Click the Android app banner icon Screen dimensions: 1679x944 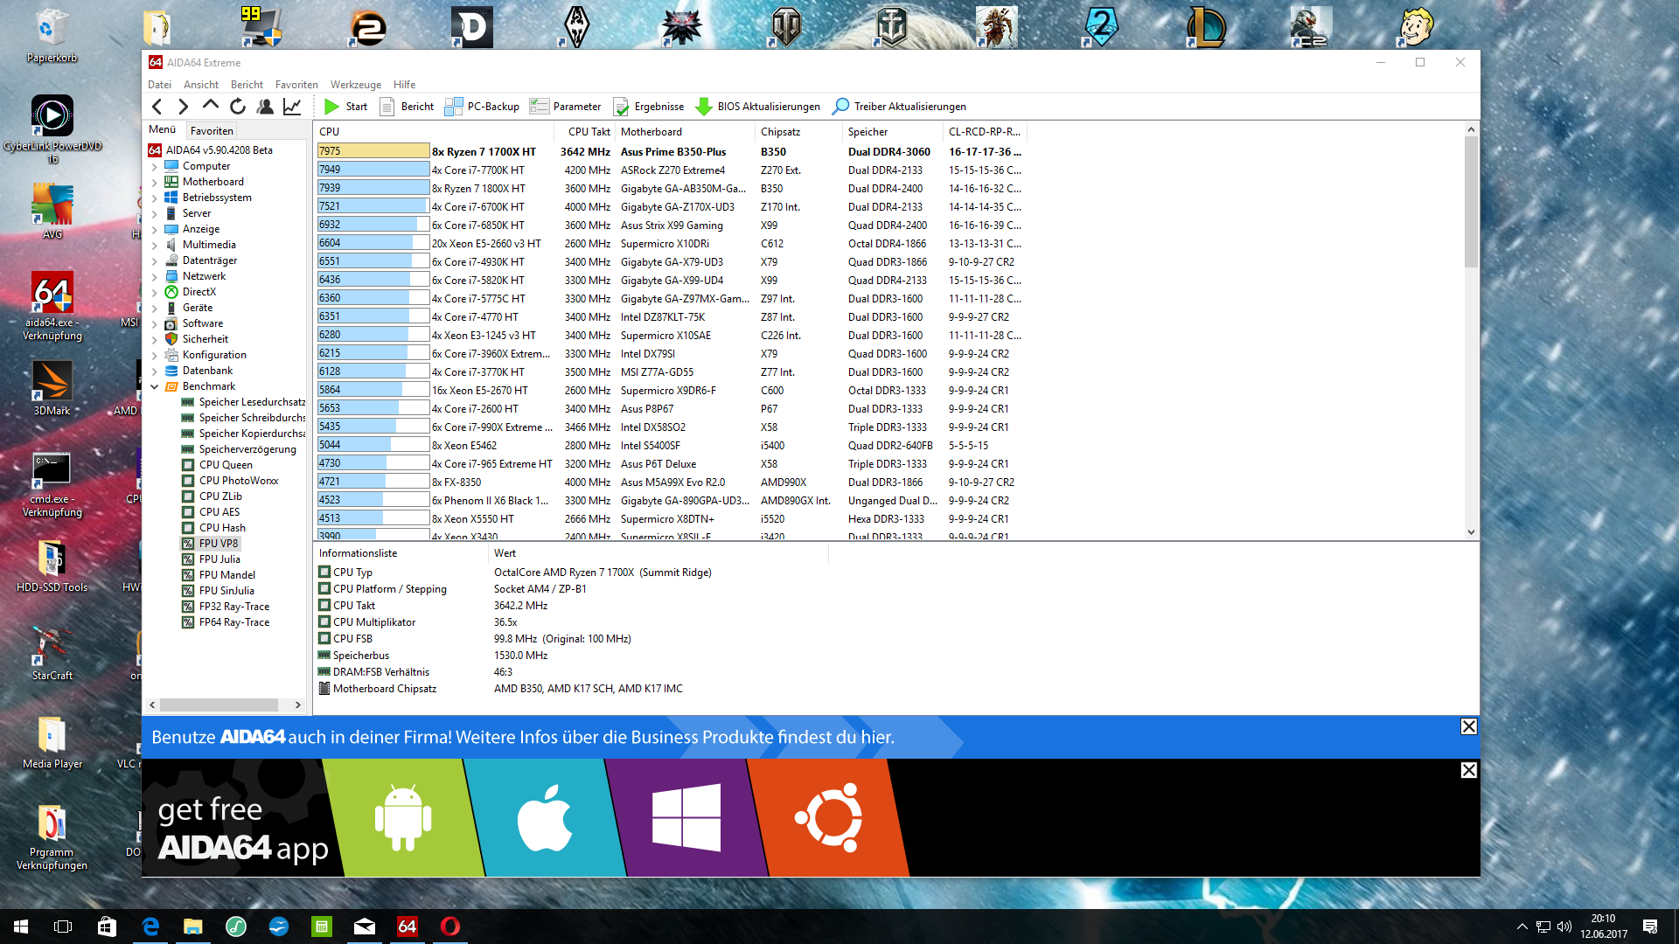pos(403,818)
